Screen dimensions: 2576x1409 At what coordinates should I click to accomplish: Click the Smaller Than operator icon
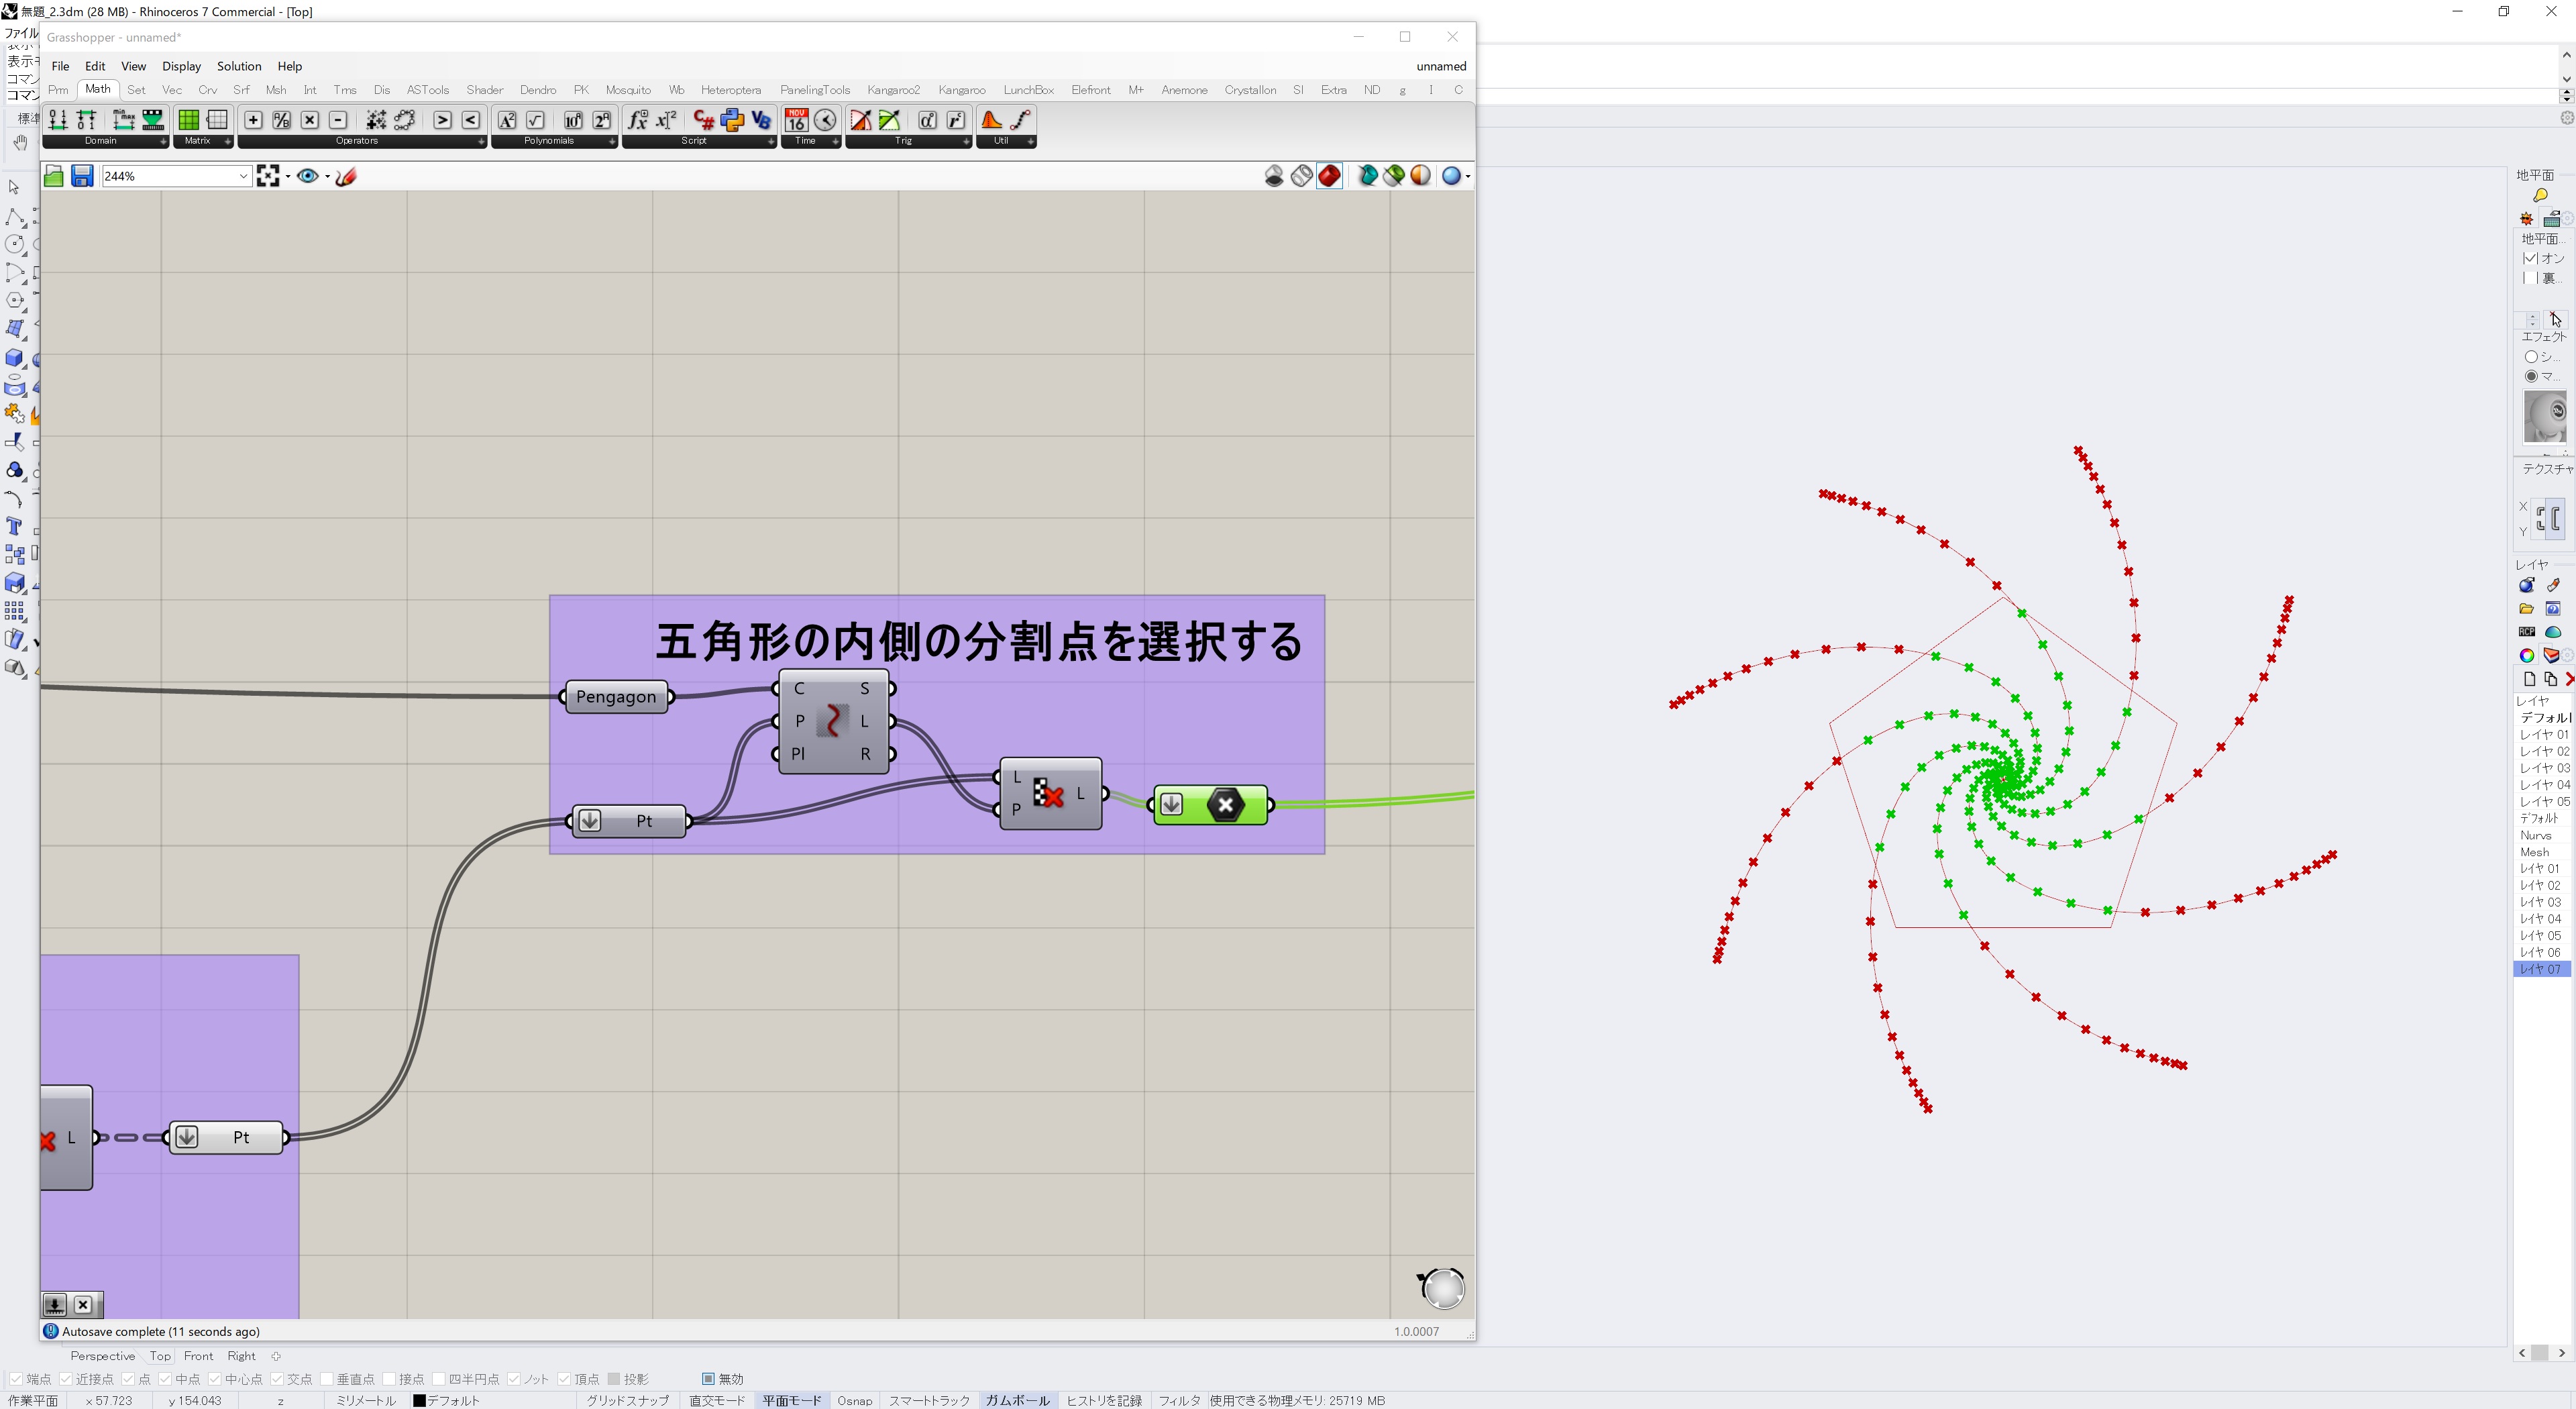click(x=471, y=120)
